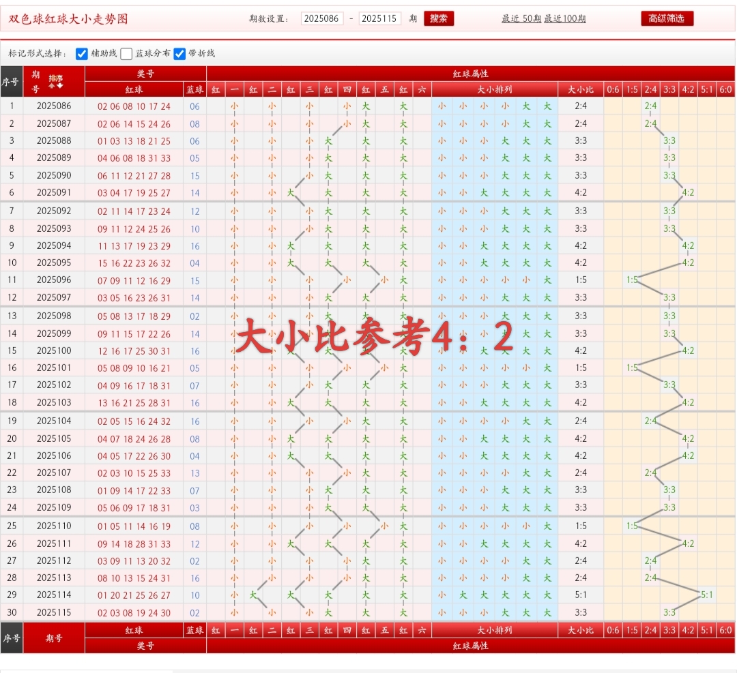Select the 大小排列 column header at top

coord(495,89)
